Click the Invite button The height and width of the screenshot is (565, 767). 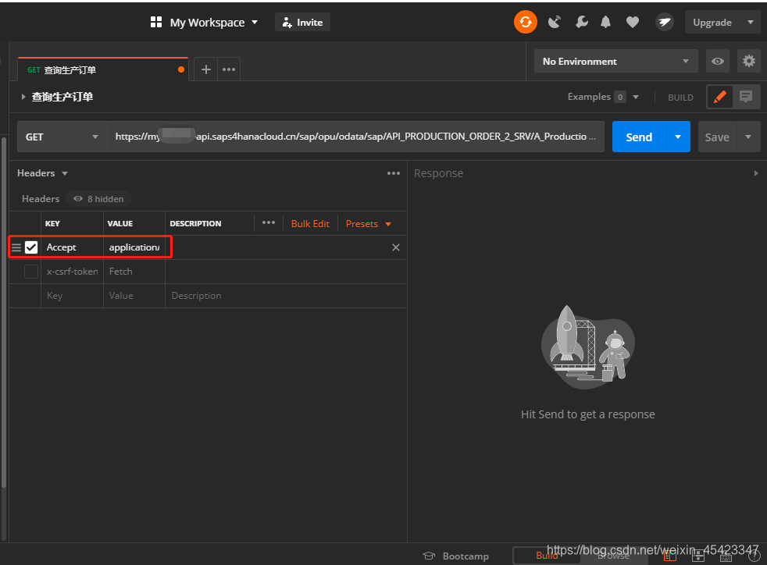click(303, 22)
